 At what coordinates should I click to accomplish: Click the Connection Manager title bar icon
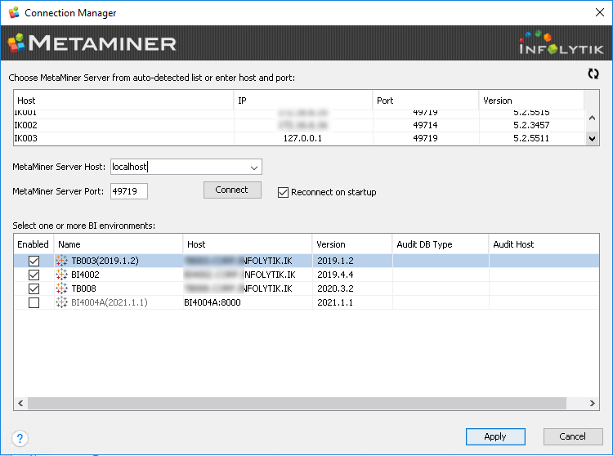coord(14,12)
